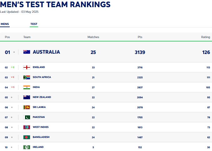Click the New Zealand flag icon

(27, 97)
